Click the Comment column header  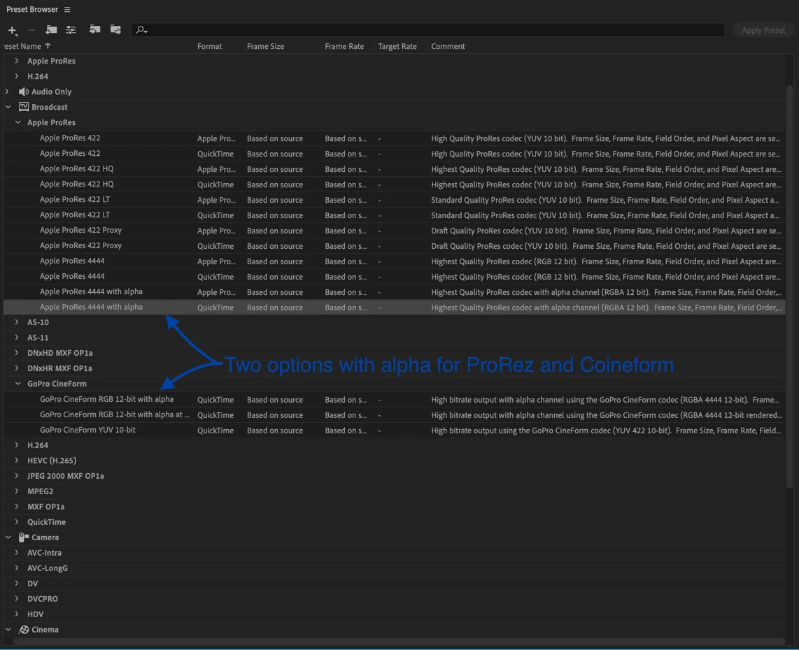point(448,46)
